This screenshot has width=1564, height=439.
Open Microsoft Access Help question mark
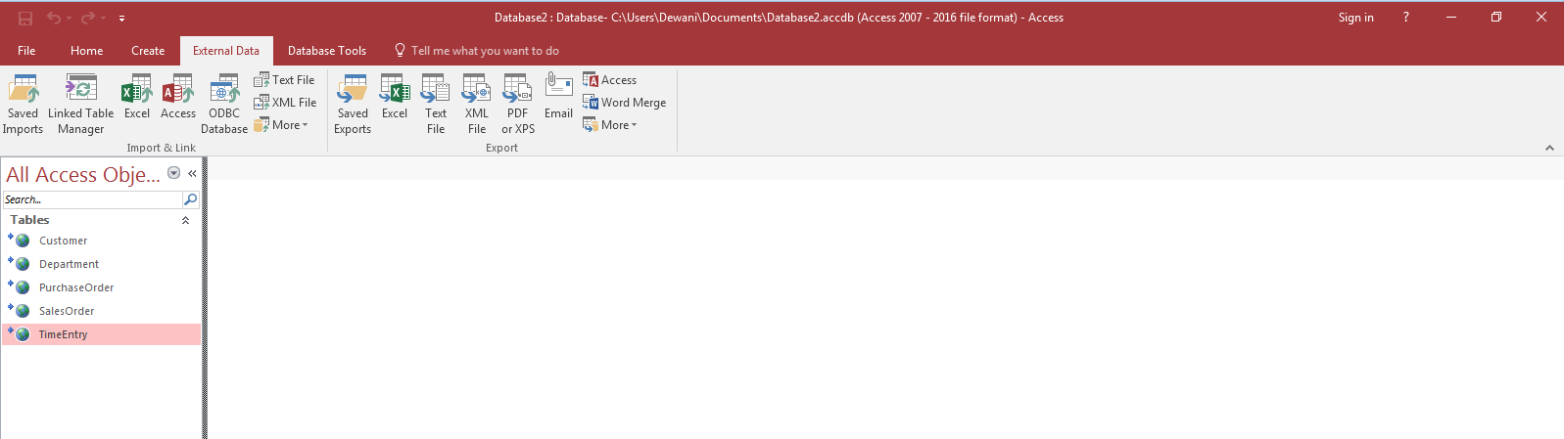coord(1405,18)
